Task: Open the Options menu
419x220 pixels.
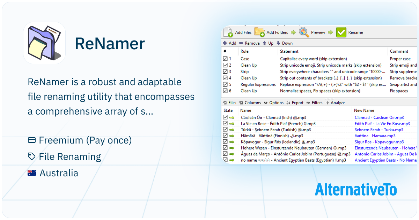Action: tap(274, 103)
